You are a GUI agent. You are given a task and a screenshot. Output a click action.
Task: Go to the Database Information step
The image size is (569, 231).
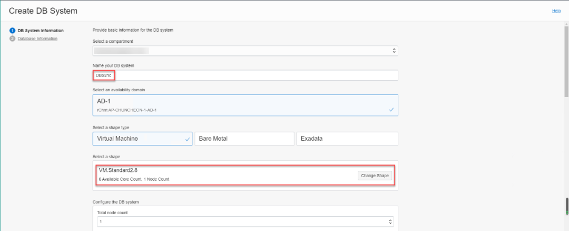click(37, 38)
